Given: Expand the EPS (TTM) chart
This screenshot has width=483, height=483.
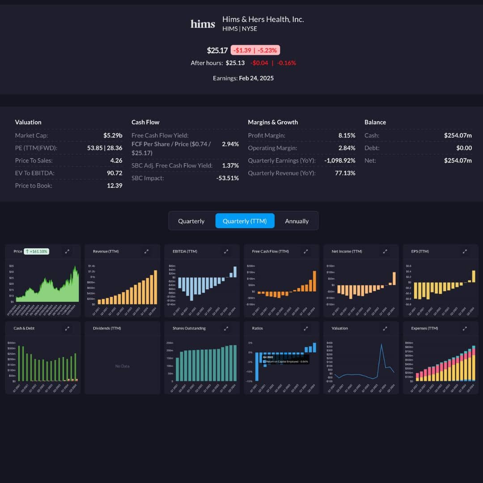Looking at the screenshot, I should tap(465, 251).
